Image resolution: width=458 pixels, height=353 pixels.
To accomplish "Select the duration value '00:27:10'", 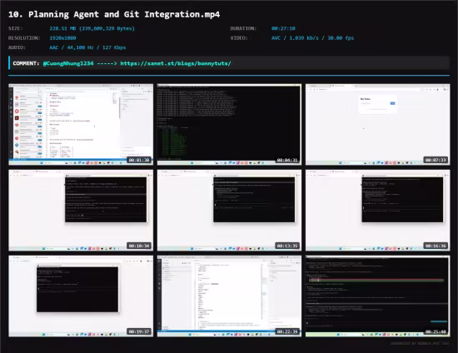I will click(x=283, y=28).
